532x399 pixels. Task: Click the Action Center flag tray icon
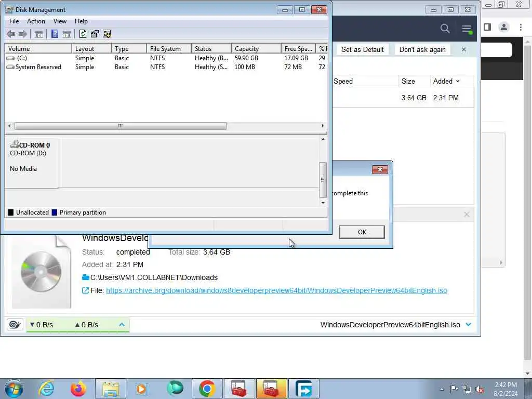tap(454, 389)
